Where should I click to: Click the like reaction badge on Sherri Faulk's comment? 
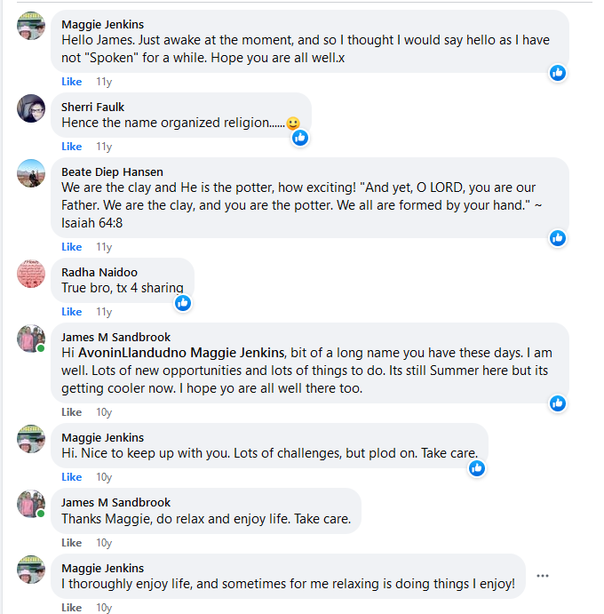click(300, 137)
